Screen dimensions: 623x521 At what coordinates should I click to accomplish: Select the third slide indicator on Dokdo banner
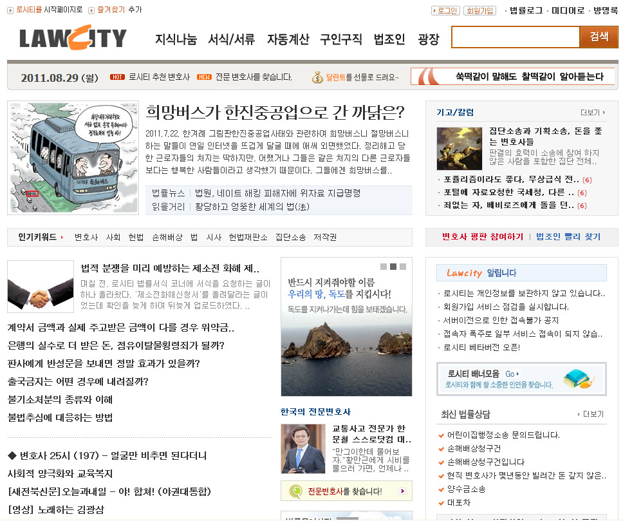404,266
